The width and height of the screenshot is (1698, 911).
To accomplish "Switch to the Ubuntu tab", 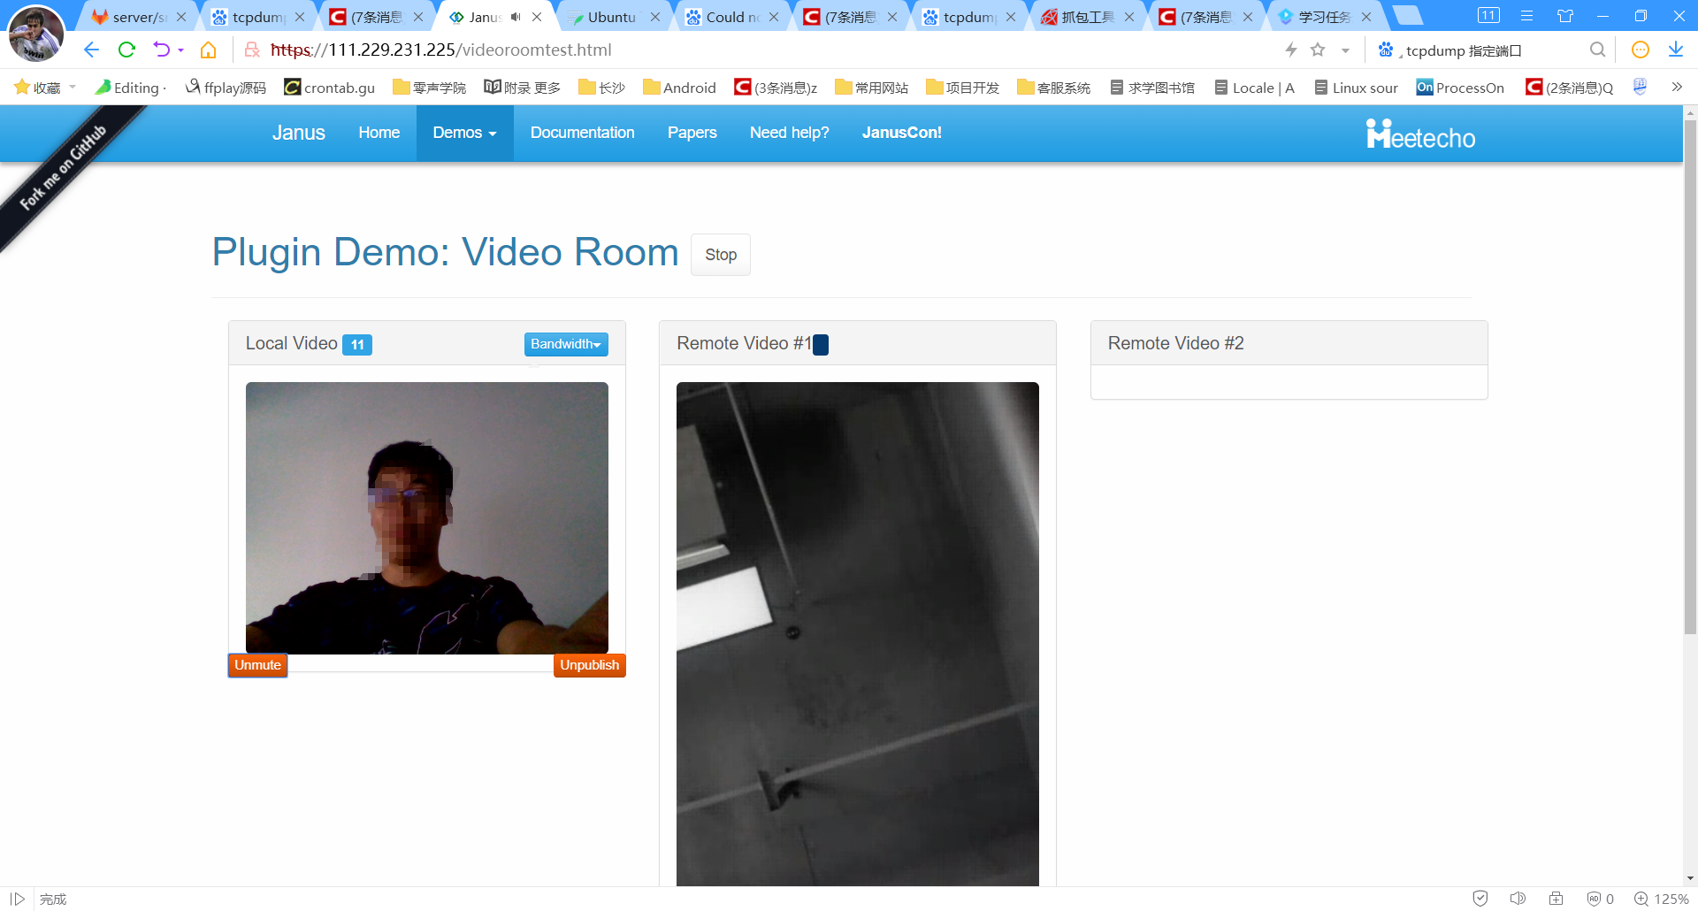I will tap(612, 17).
